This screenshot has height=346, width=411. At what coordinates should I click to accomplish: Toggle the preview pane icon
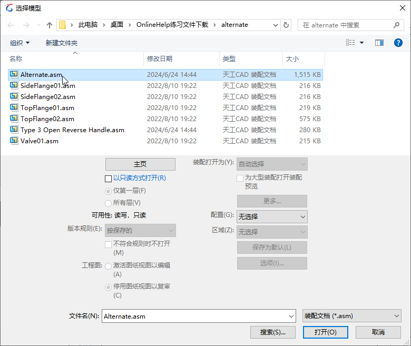pos(379,43)
